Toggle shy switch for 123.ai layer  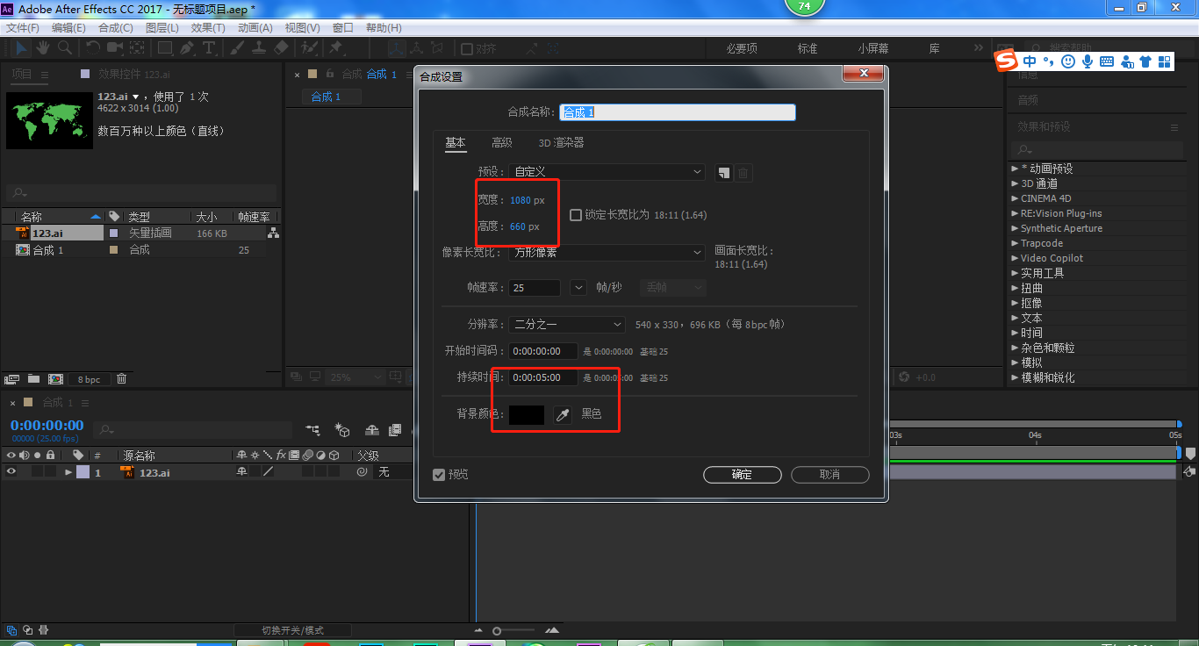click(x=242, y=472)
